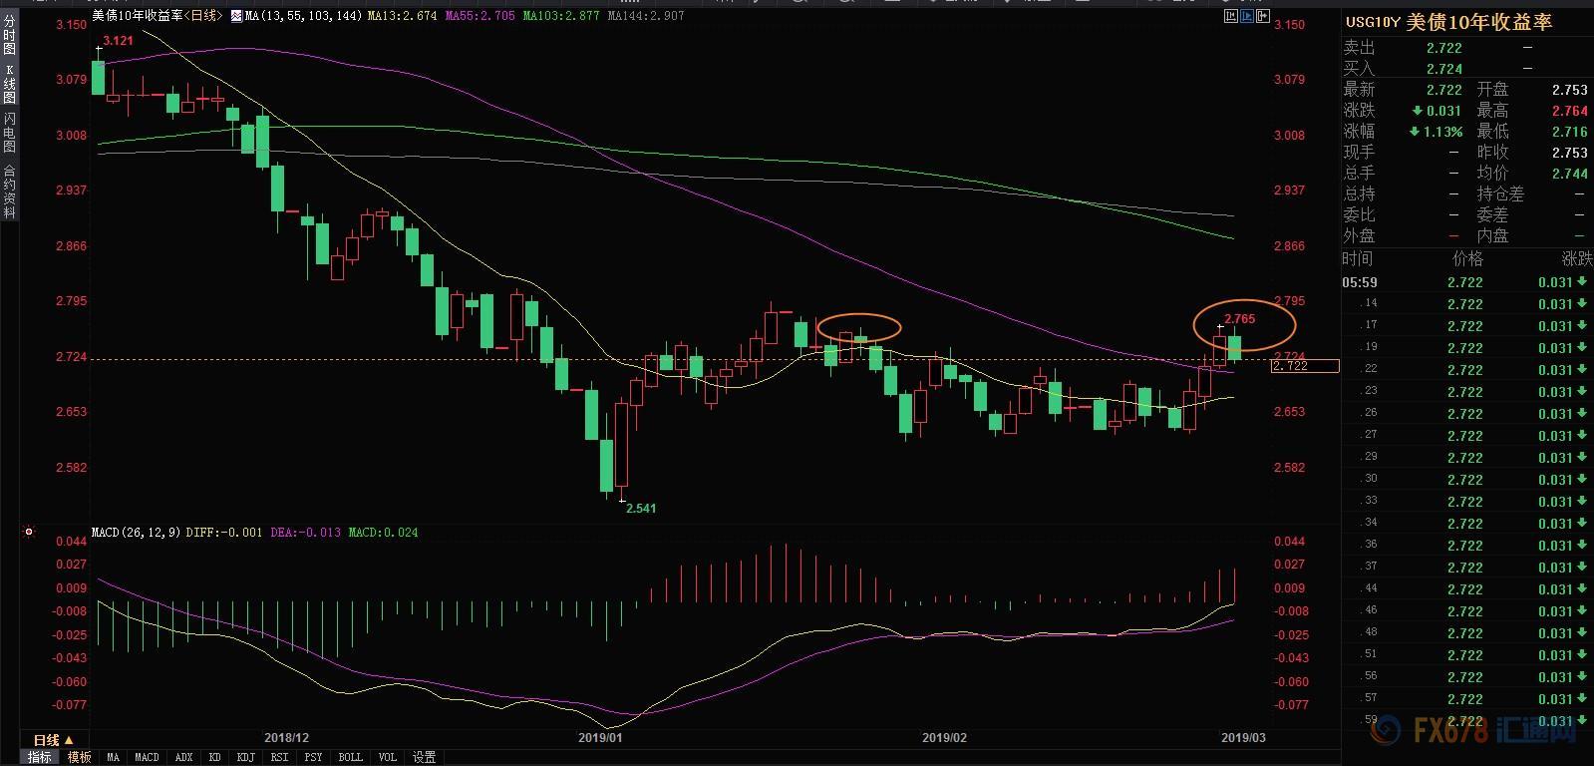Screen dimensions: 1594x766
Task: Open the 合约资料 side tab
Action: click(9, 191)
